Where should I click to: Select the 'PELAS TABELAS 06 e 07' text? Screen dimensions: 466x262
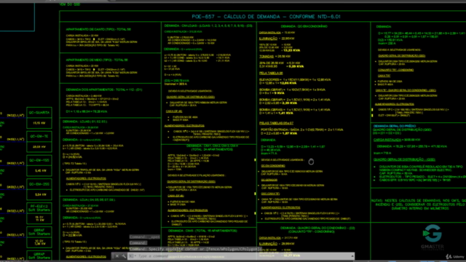277,123
